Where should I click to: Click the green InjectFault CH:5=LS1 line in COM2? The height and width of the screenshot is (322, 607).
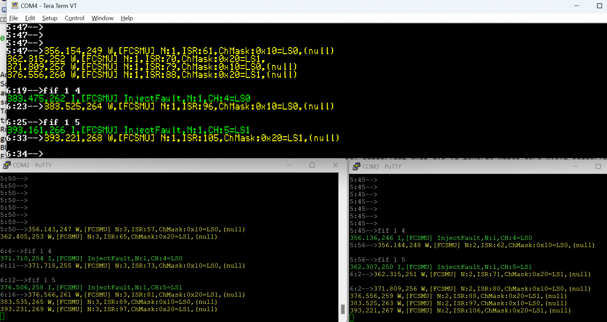pos(91,287)
